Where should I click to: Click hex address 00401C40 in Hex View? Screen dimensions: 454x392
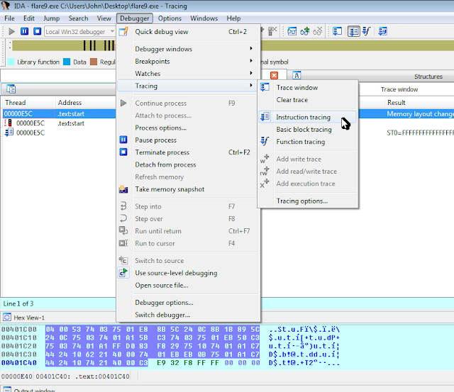[x=19, y=363]
